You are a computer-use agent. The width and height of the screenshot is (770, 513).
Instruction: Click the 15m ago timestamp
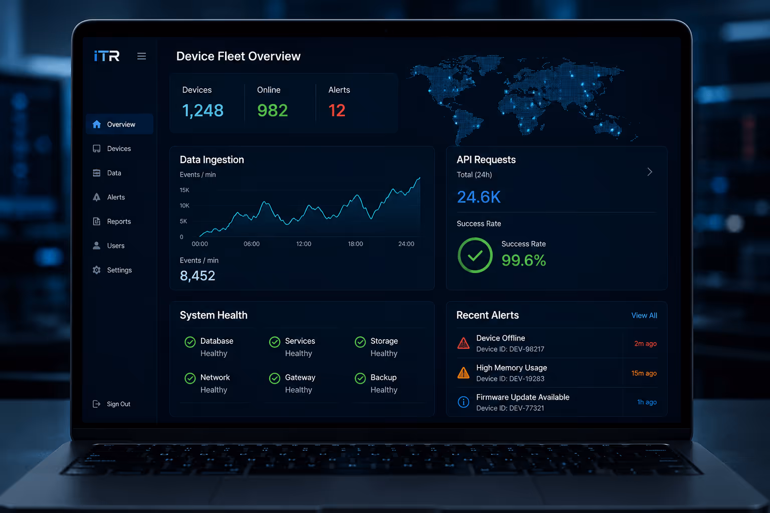click(x=644, y=373)
